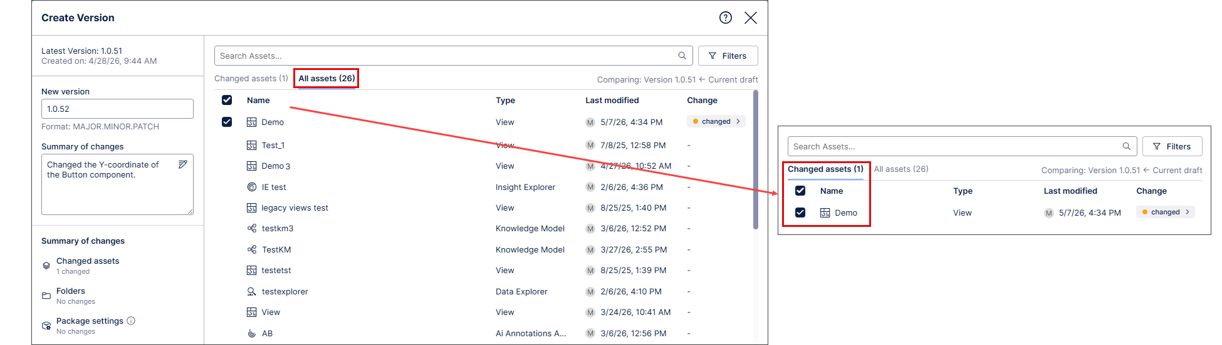Uncheck the Demo row checkbox in main list
The height and width of the screenshot is (345, 1222).
click(x=227, y=122)
